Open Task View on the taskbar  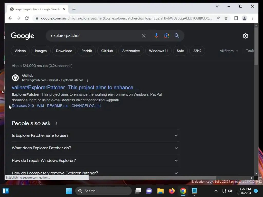(138, 191)
